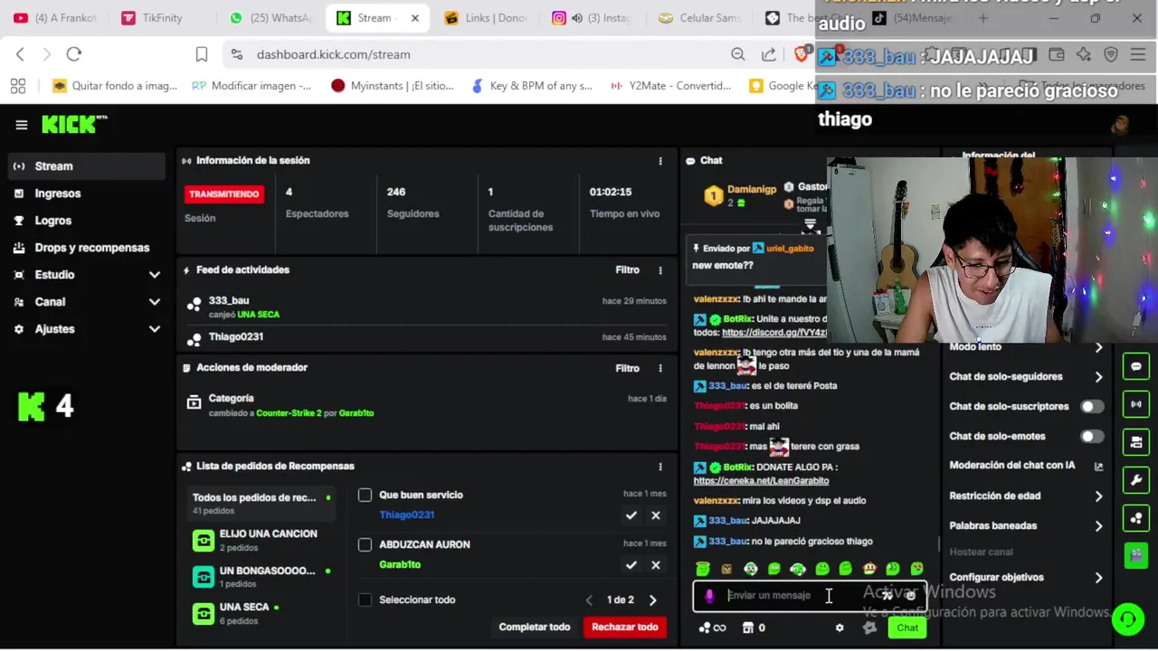Open Moderación del chat con IA link icon
The height and width of the screenshot is (651, 1158).
pos(1098,467)
